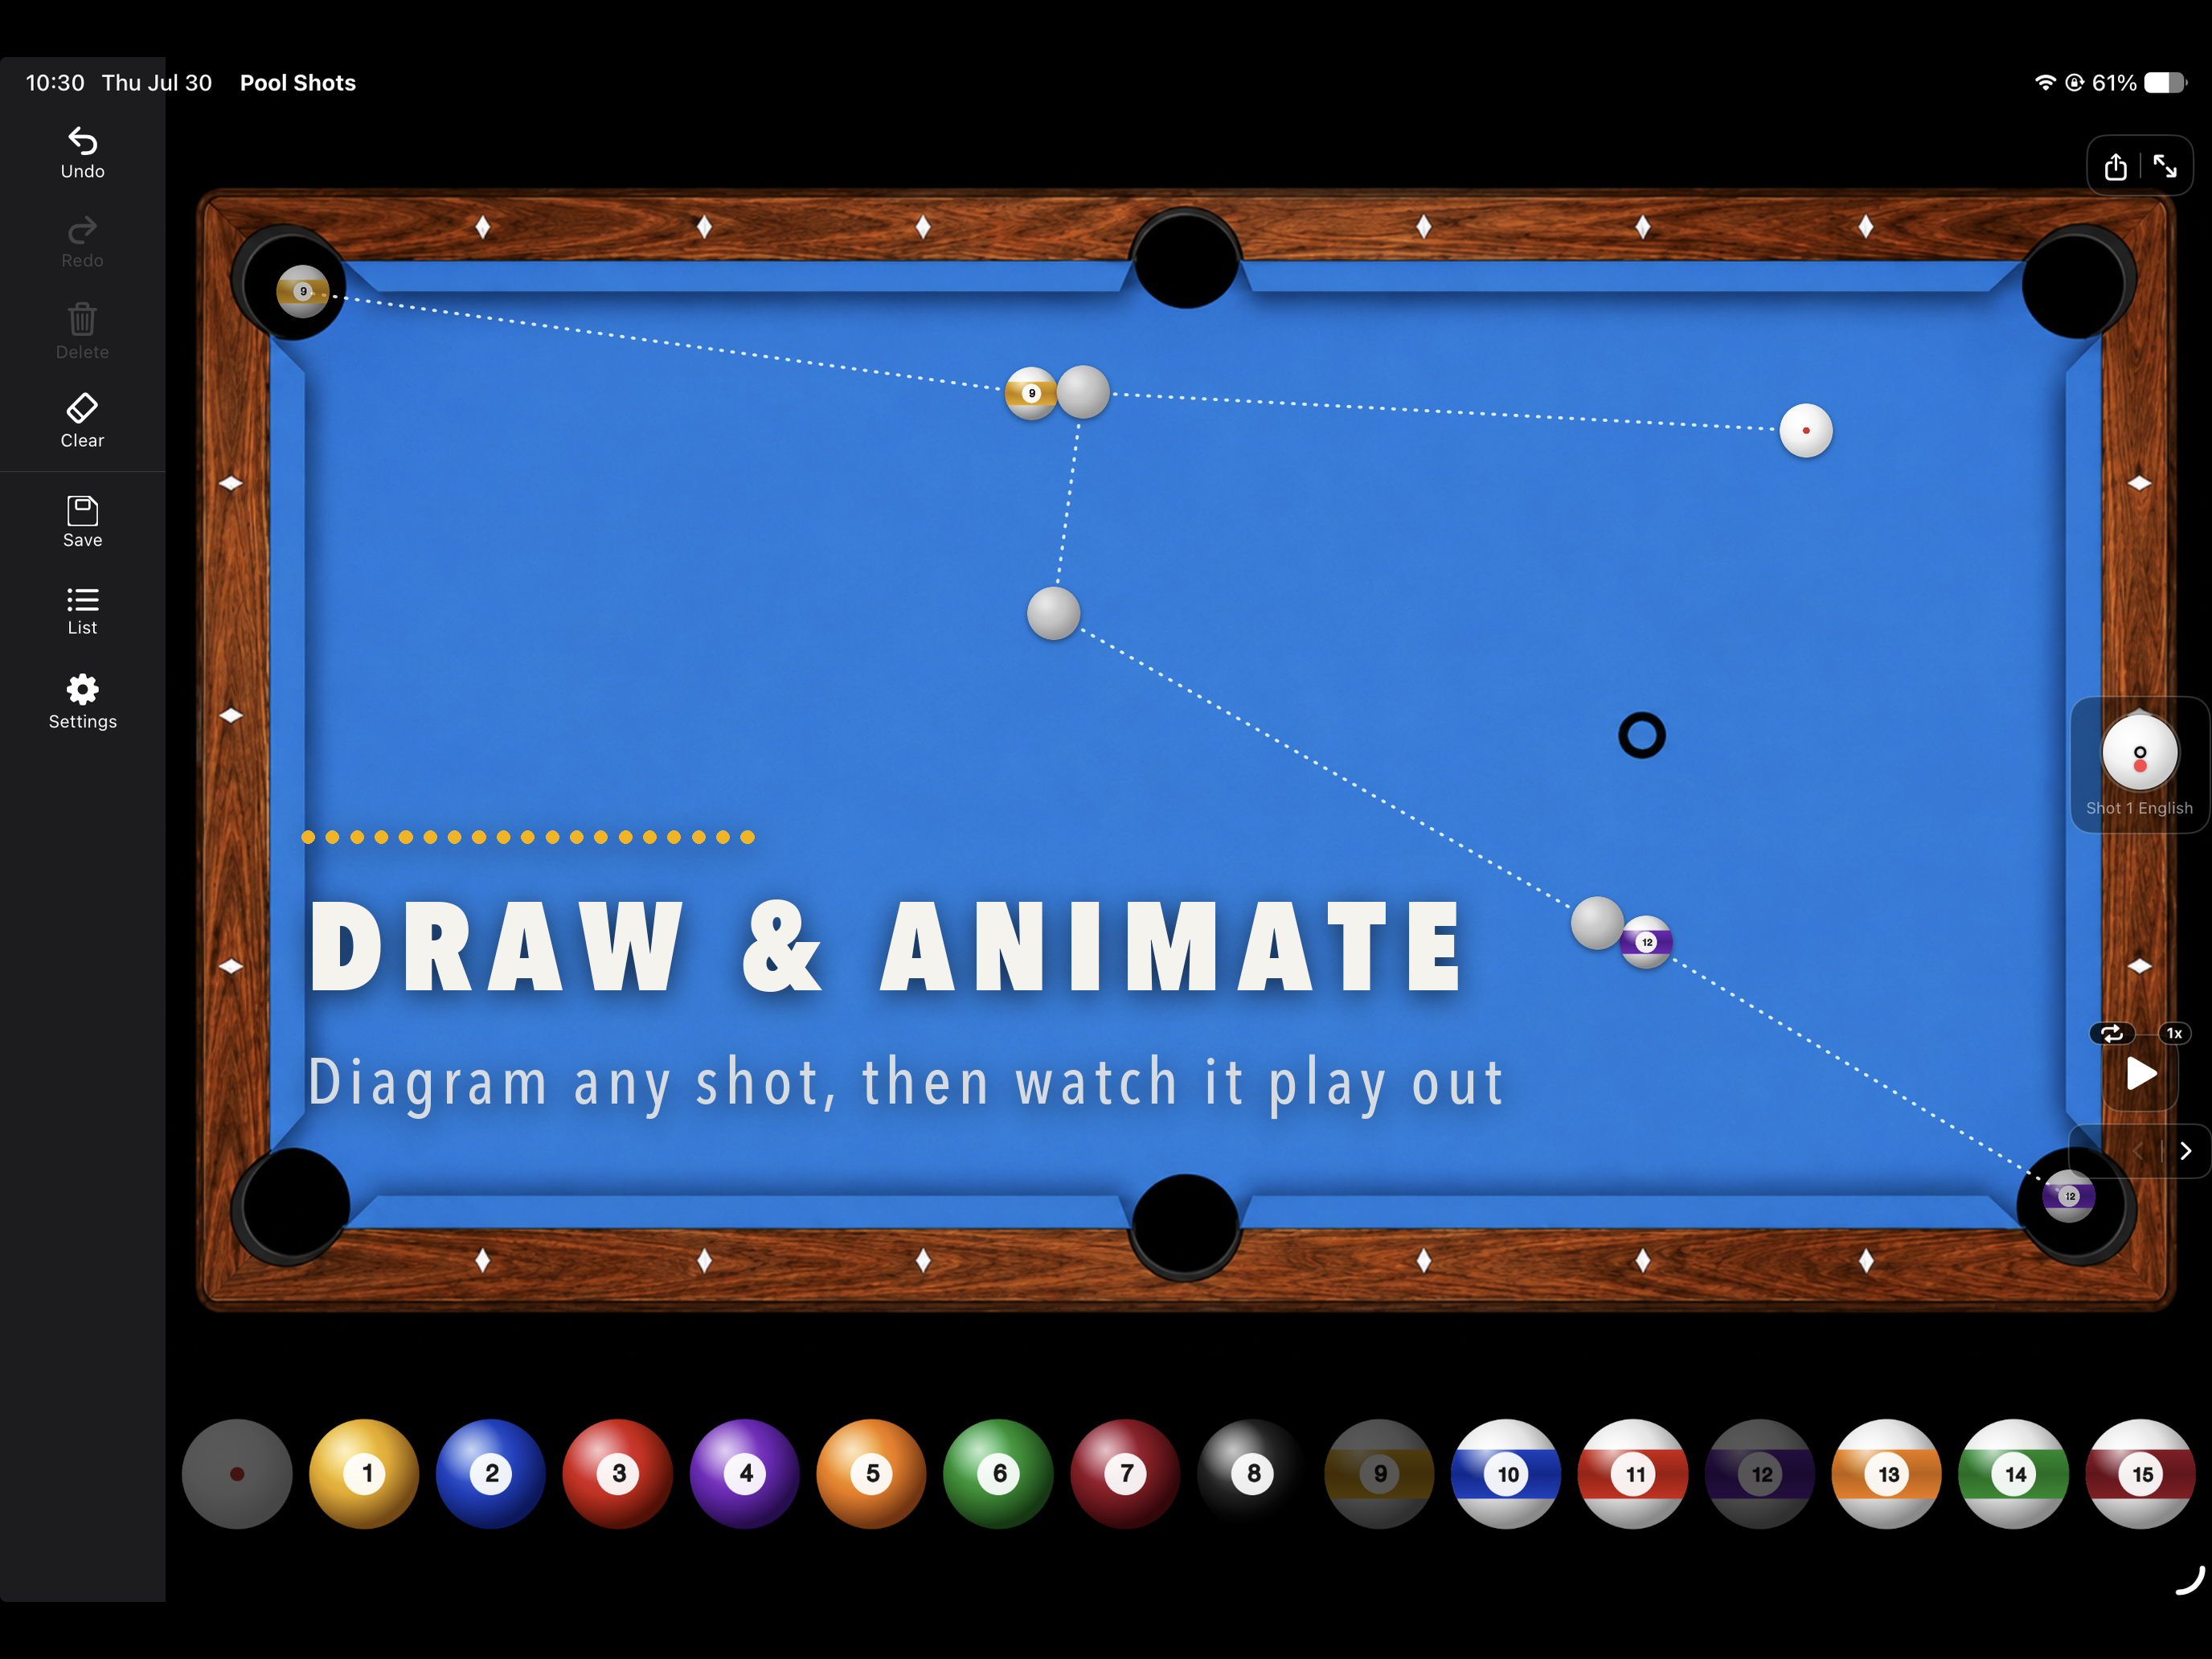Select the ghost 9 ball in corner pocket

(x=303, y=291)
